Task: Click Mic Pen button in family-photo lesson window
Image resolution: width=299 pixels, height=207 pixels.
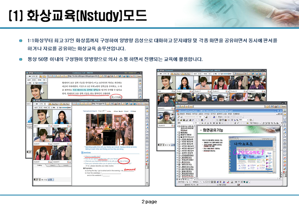Action: tap(64, 104)
